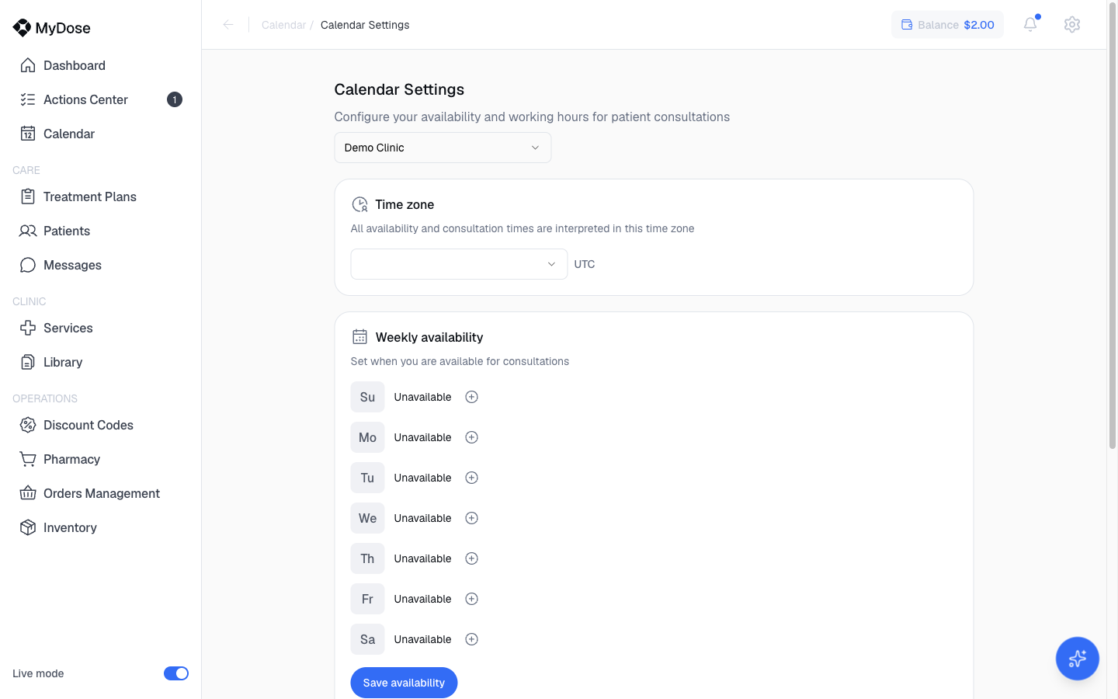The height and width of the screenshot is (699, 1118).
Task: Open Actions Center checklist icon
Action: 28,99
